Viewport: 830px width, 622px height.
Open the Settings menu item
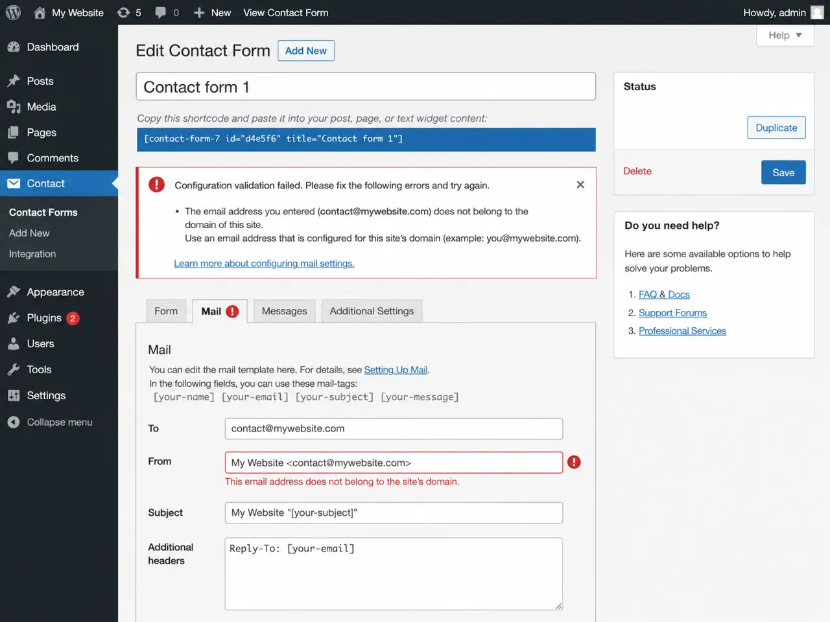(59, 395)
